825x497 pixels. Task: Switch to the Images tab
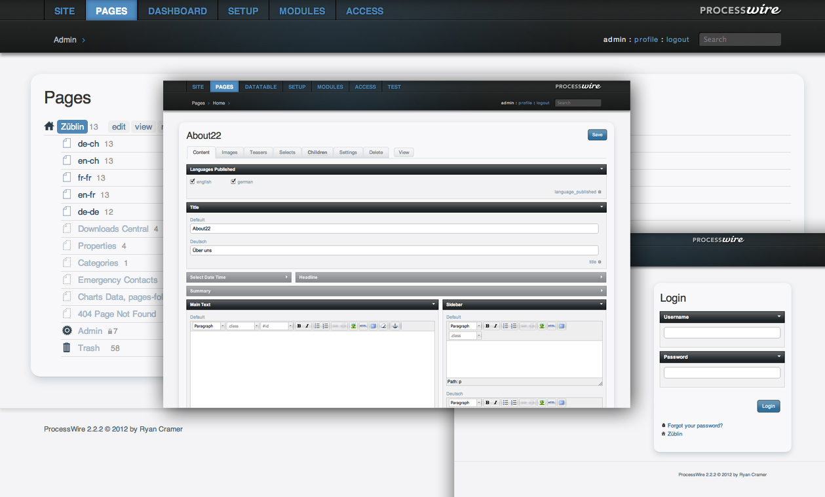(229, 153)
